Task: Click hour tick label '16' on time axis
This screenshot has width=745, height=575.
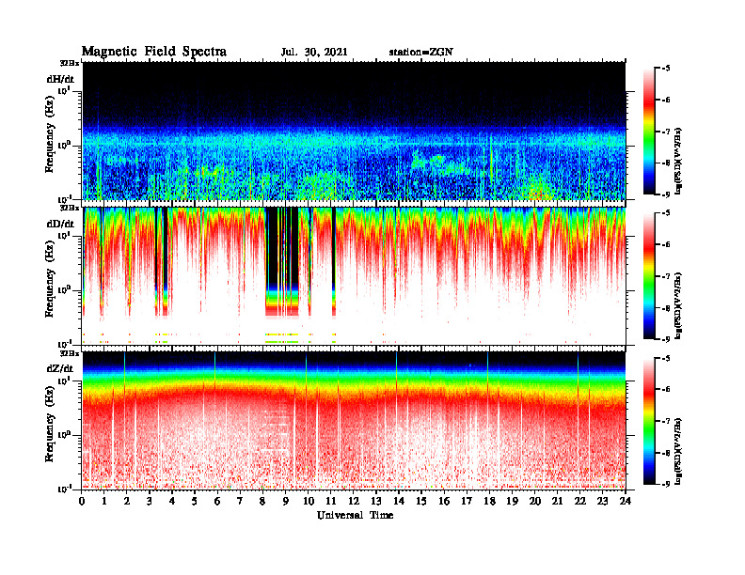Action: click(444, 501)
